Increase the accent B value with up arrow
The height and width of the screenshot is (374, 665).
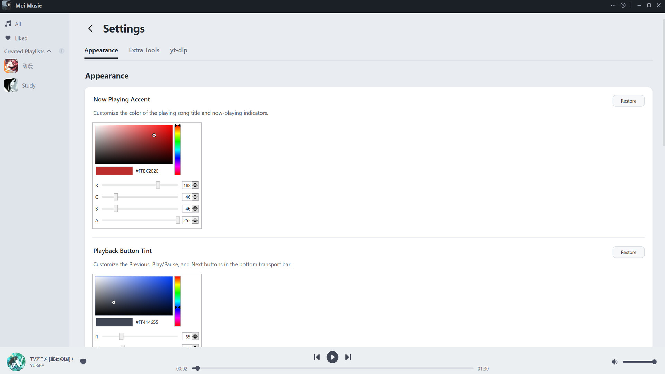[x=195, y=207]
